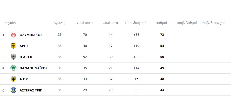Screen dimensions: 231x96
Task: Open the Π.Α.Ο.Κ. team page
Action: 26,57
